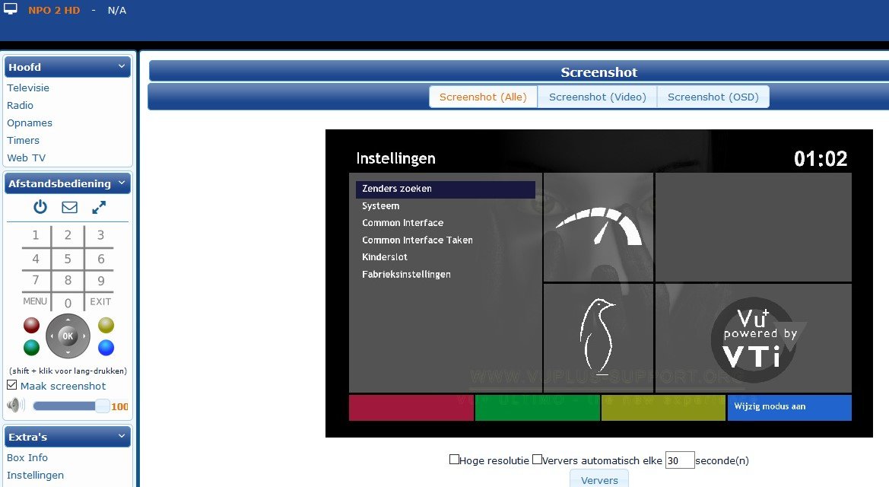This screenshot has height=487, width=889.
Task: Click the remote up arrow
Action: (x=68, y=320)
